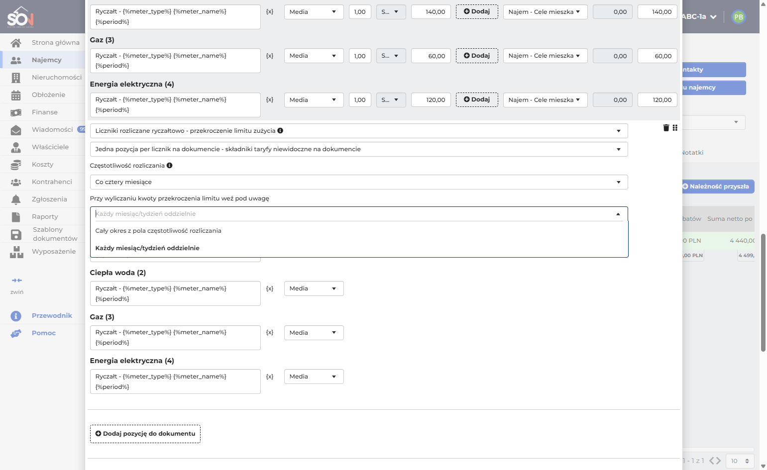Click the Wyposażenie boxes icon
Image resolution: width=767 pixels, height=470 pixels.
(x=16, y=252)
